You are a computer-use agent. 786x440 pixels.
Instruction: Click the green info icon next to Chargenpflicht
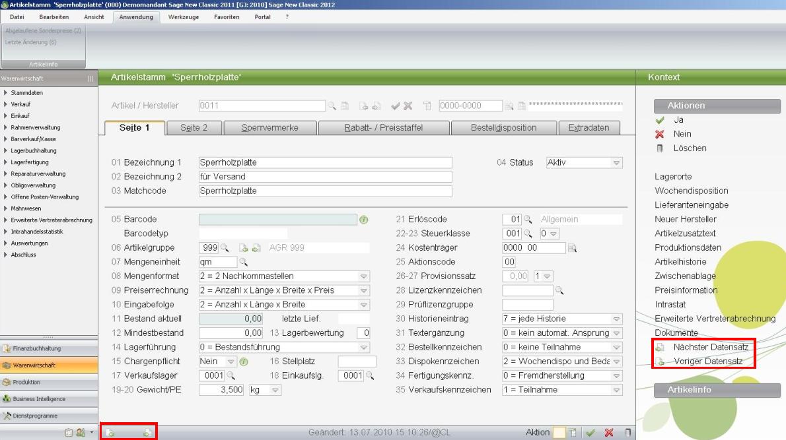(244, 361)
